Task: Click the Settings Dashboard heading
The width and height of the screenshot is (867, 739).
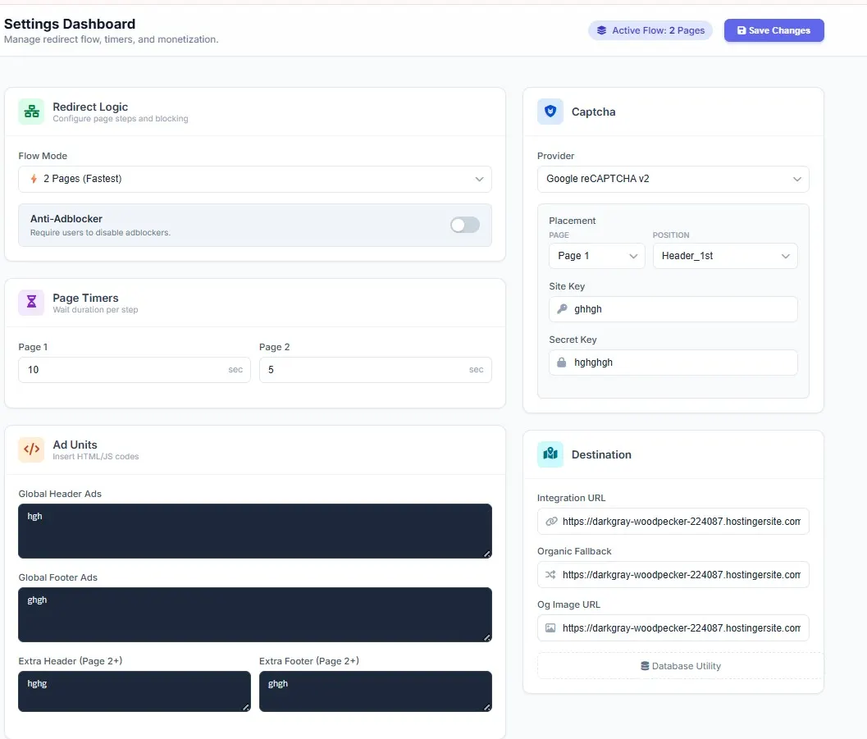Action: coord(70,24)
